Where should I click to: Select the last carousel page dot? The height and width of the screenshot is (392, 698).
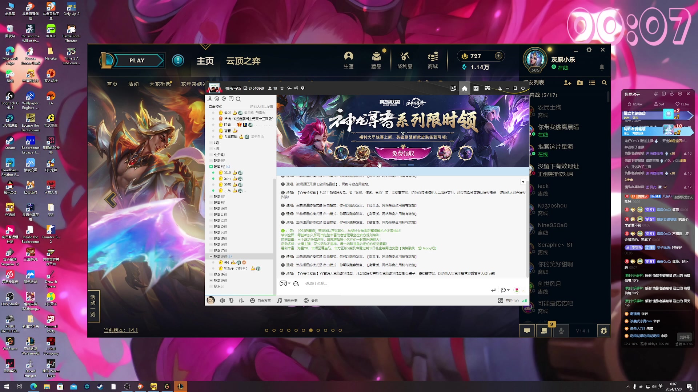pyautogui.click(x=340, y=330)
